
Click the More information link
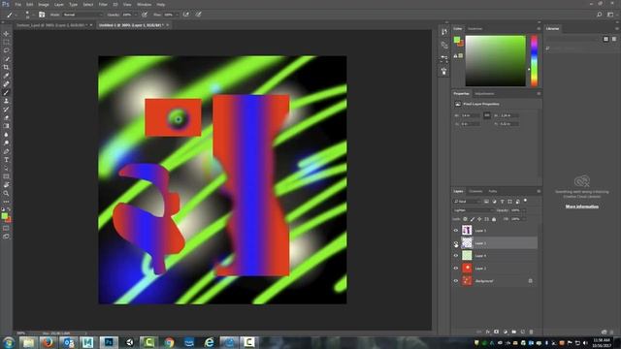[582, 206]
